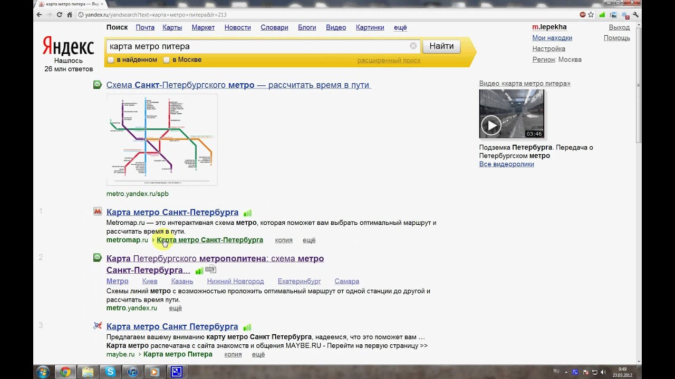Open the 'Мои находки' link

pyautogui.click(x=552, y=38)
